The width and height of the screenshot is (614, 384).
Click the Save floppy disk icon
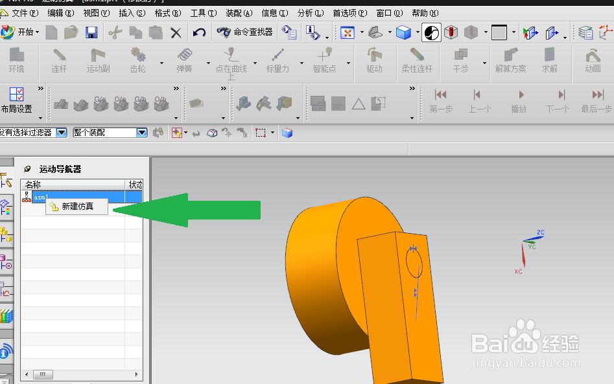coord(91,32)
